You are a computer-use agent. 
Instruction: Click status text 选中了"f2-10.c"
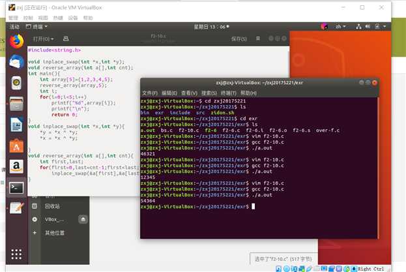283,259
